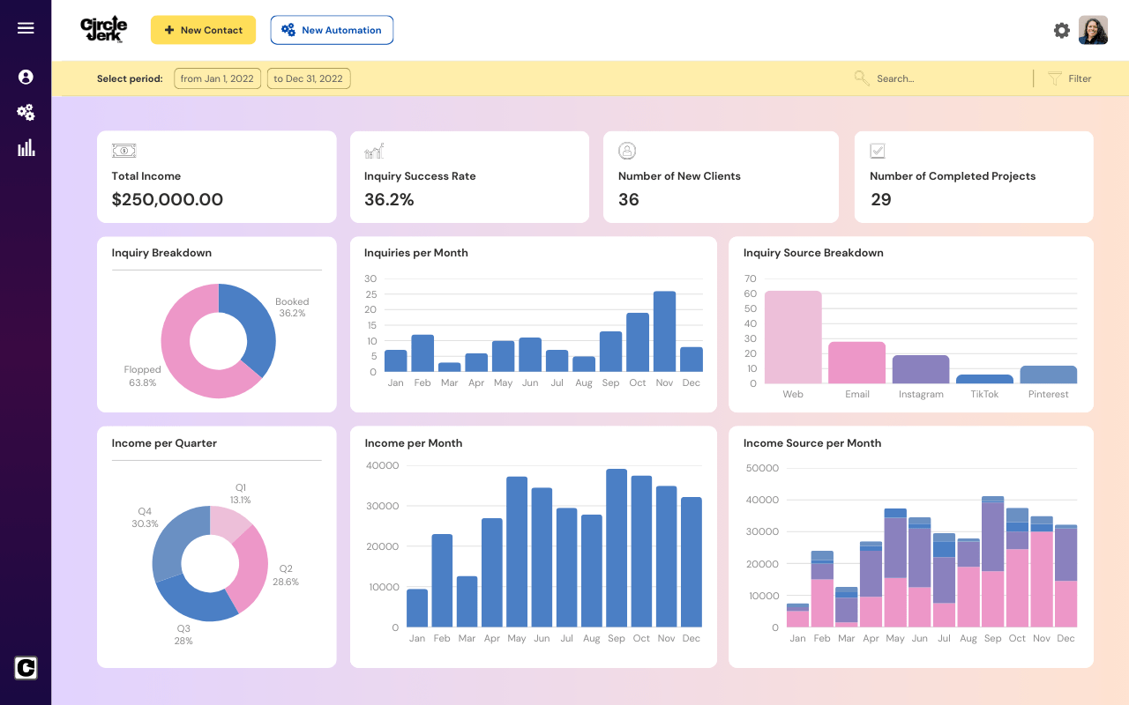Open the user profile avatar
Screen dimensions: 1129x705
coord(1094,30)
